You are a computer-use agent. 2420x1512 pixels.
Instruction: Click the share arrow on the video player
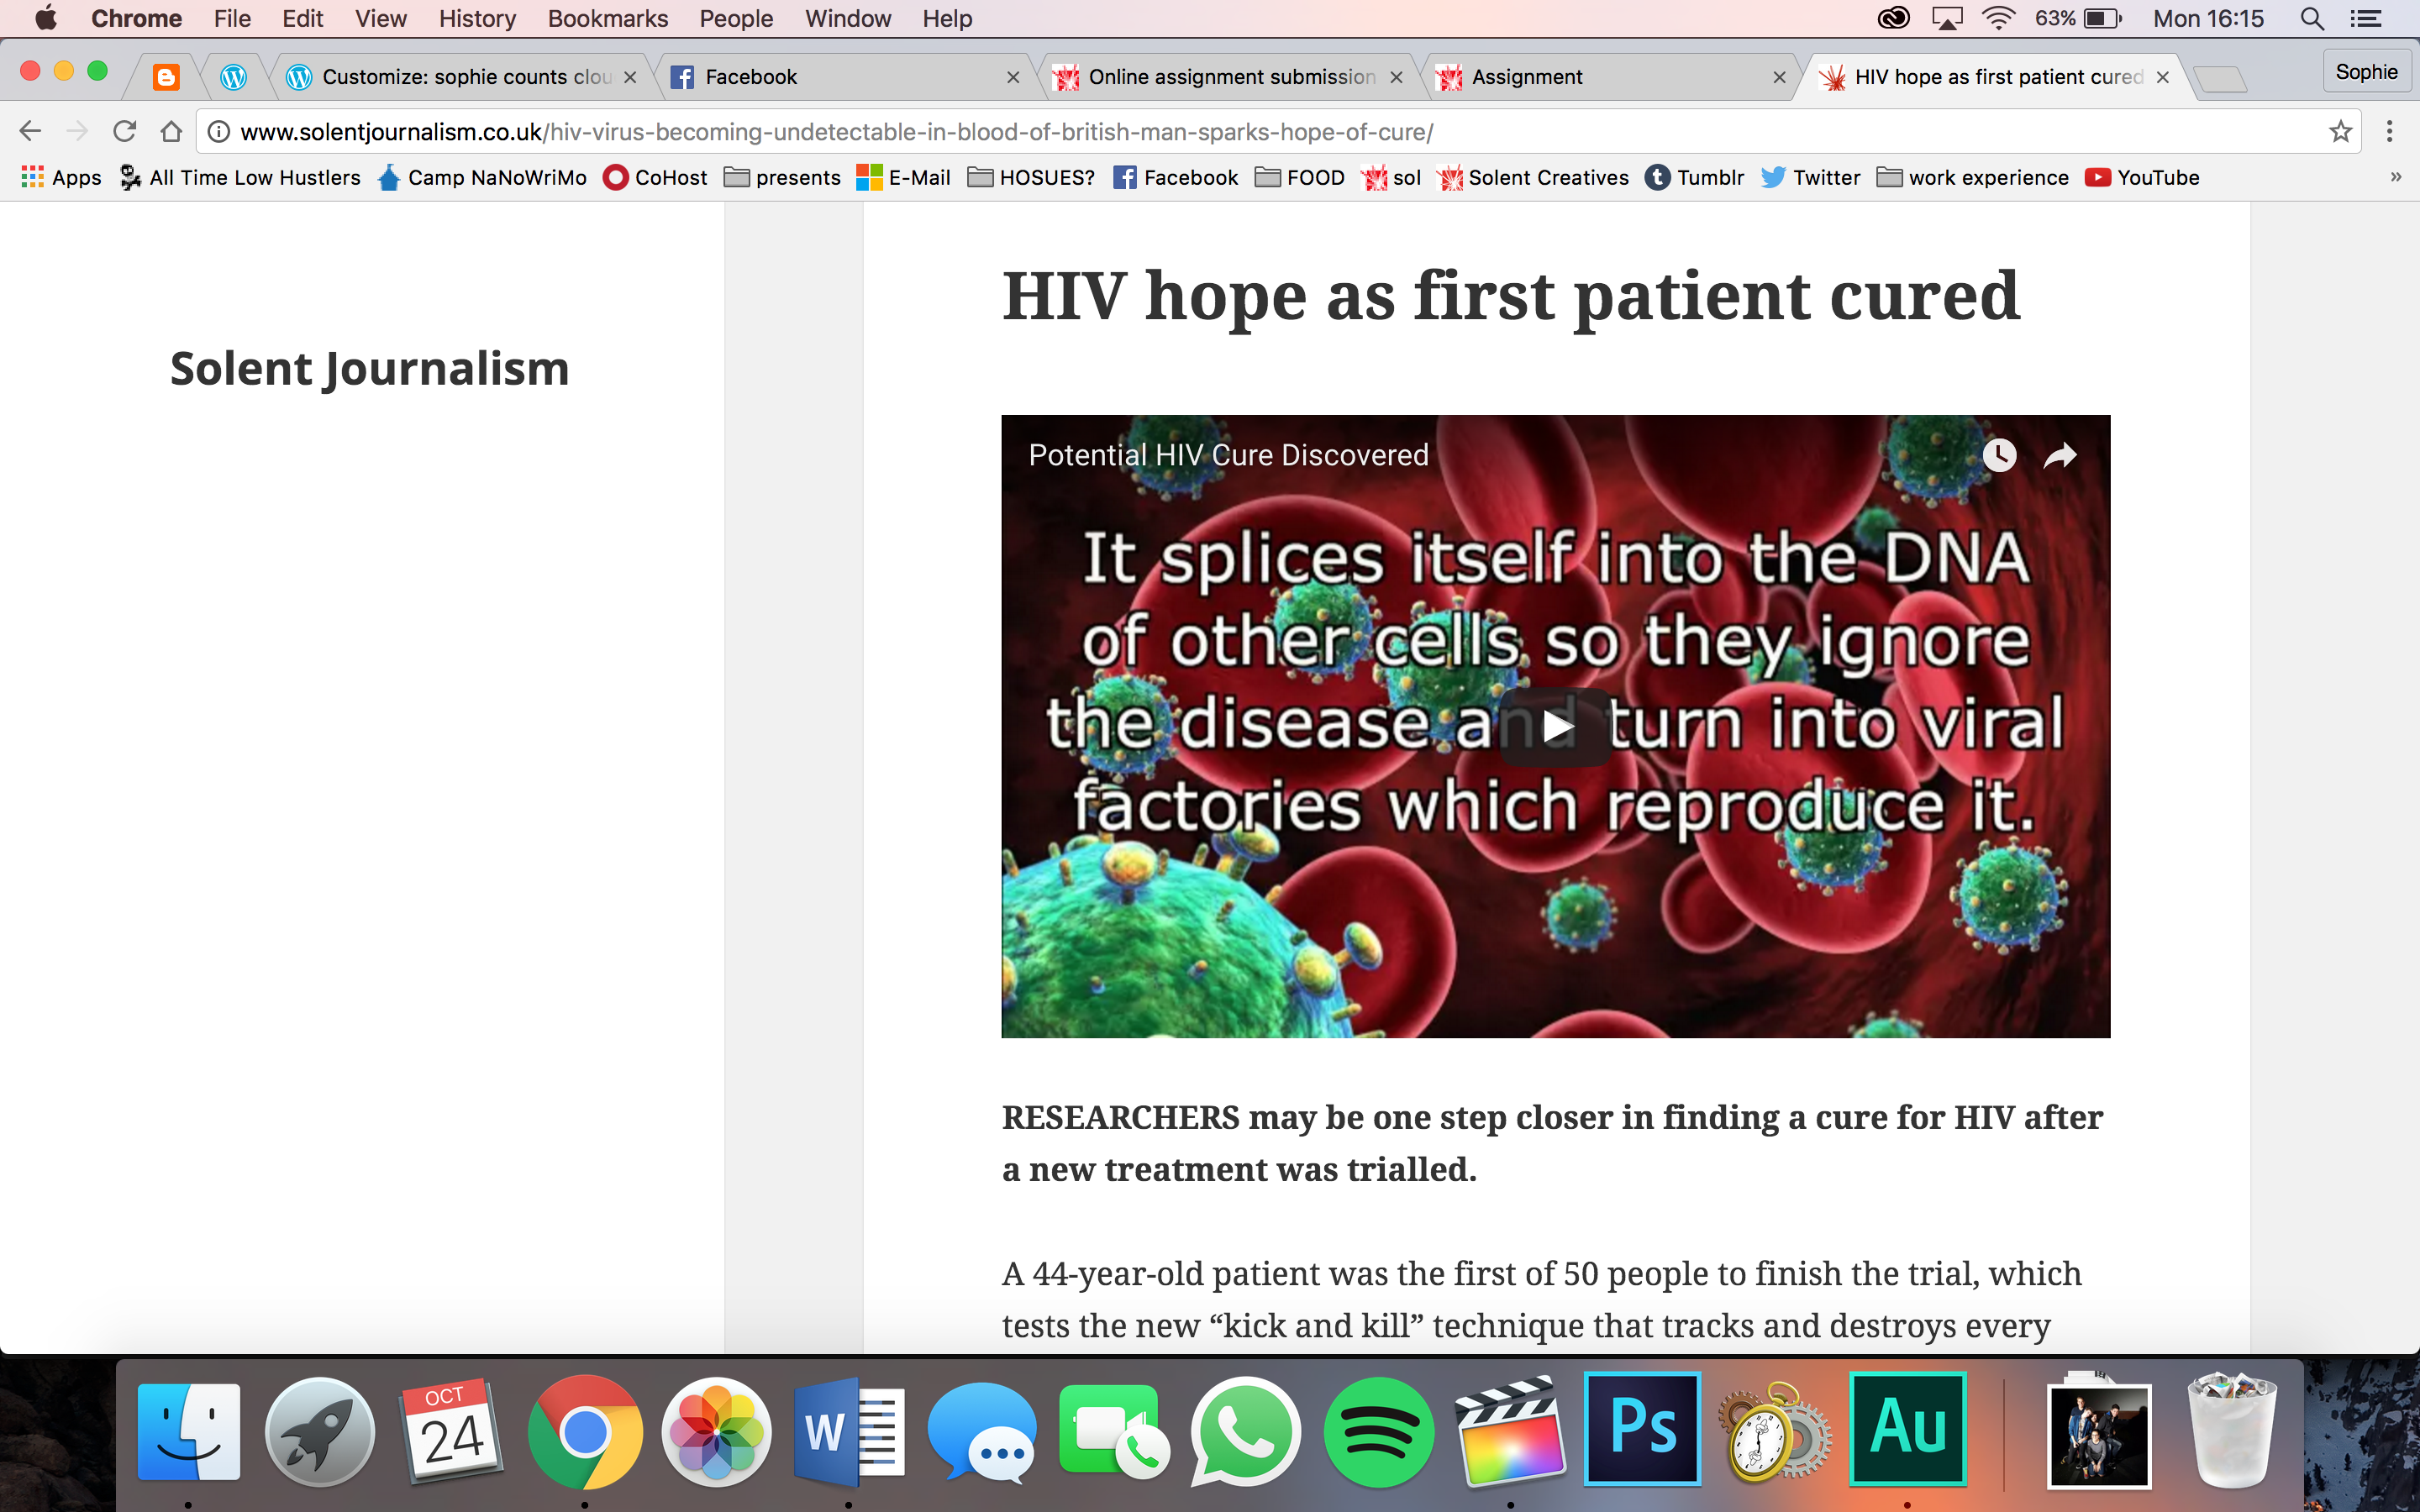(2059, 455)
